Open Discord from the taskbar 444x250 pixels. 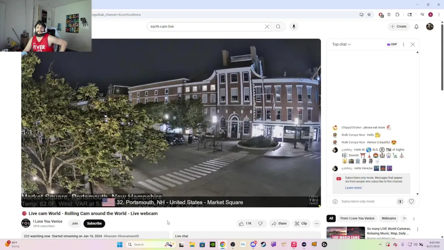pyautogui.click(x=253, y=244)
